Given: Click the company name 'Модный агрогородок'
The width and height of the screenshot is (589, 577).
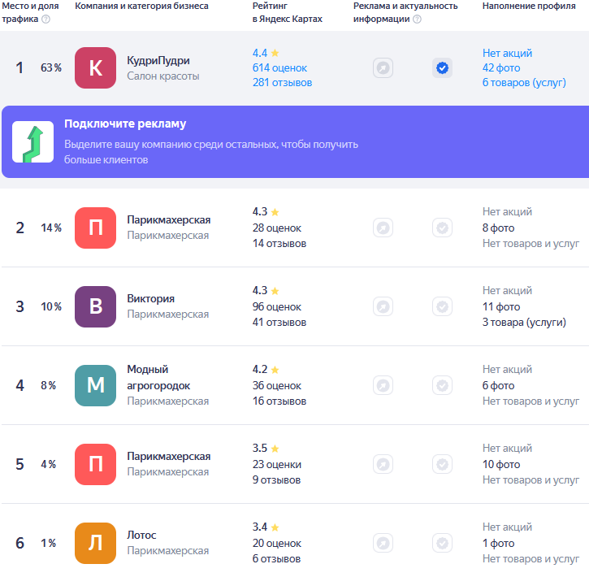Looking at the screenshot, I should [158, 378].
